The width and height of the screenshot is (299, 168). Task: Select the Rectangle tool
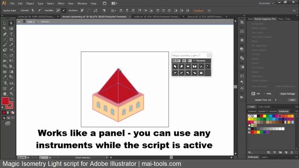coord(11,39)
